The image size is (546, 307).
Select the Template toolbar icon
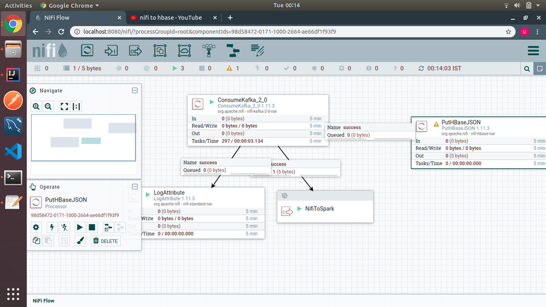233,51
